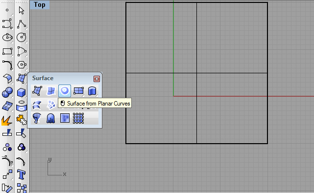The width and height of the screenshot is (314, 193).
Task: Open the Top viewport label menu
Action: click(x=40, y=4)
